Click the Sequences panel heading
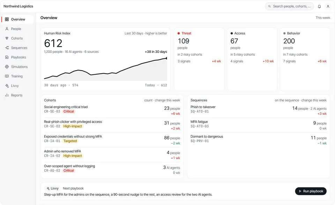Viewport: 335px width, 205px height. click(199, 100)
